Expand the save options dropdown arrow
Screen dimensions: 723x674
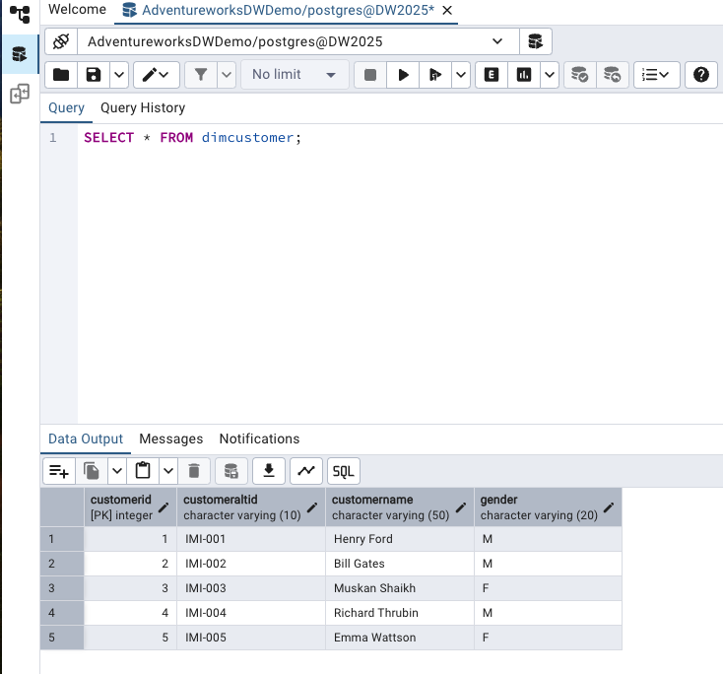tap(119, 75)
